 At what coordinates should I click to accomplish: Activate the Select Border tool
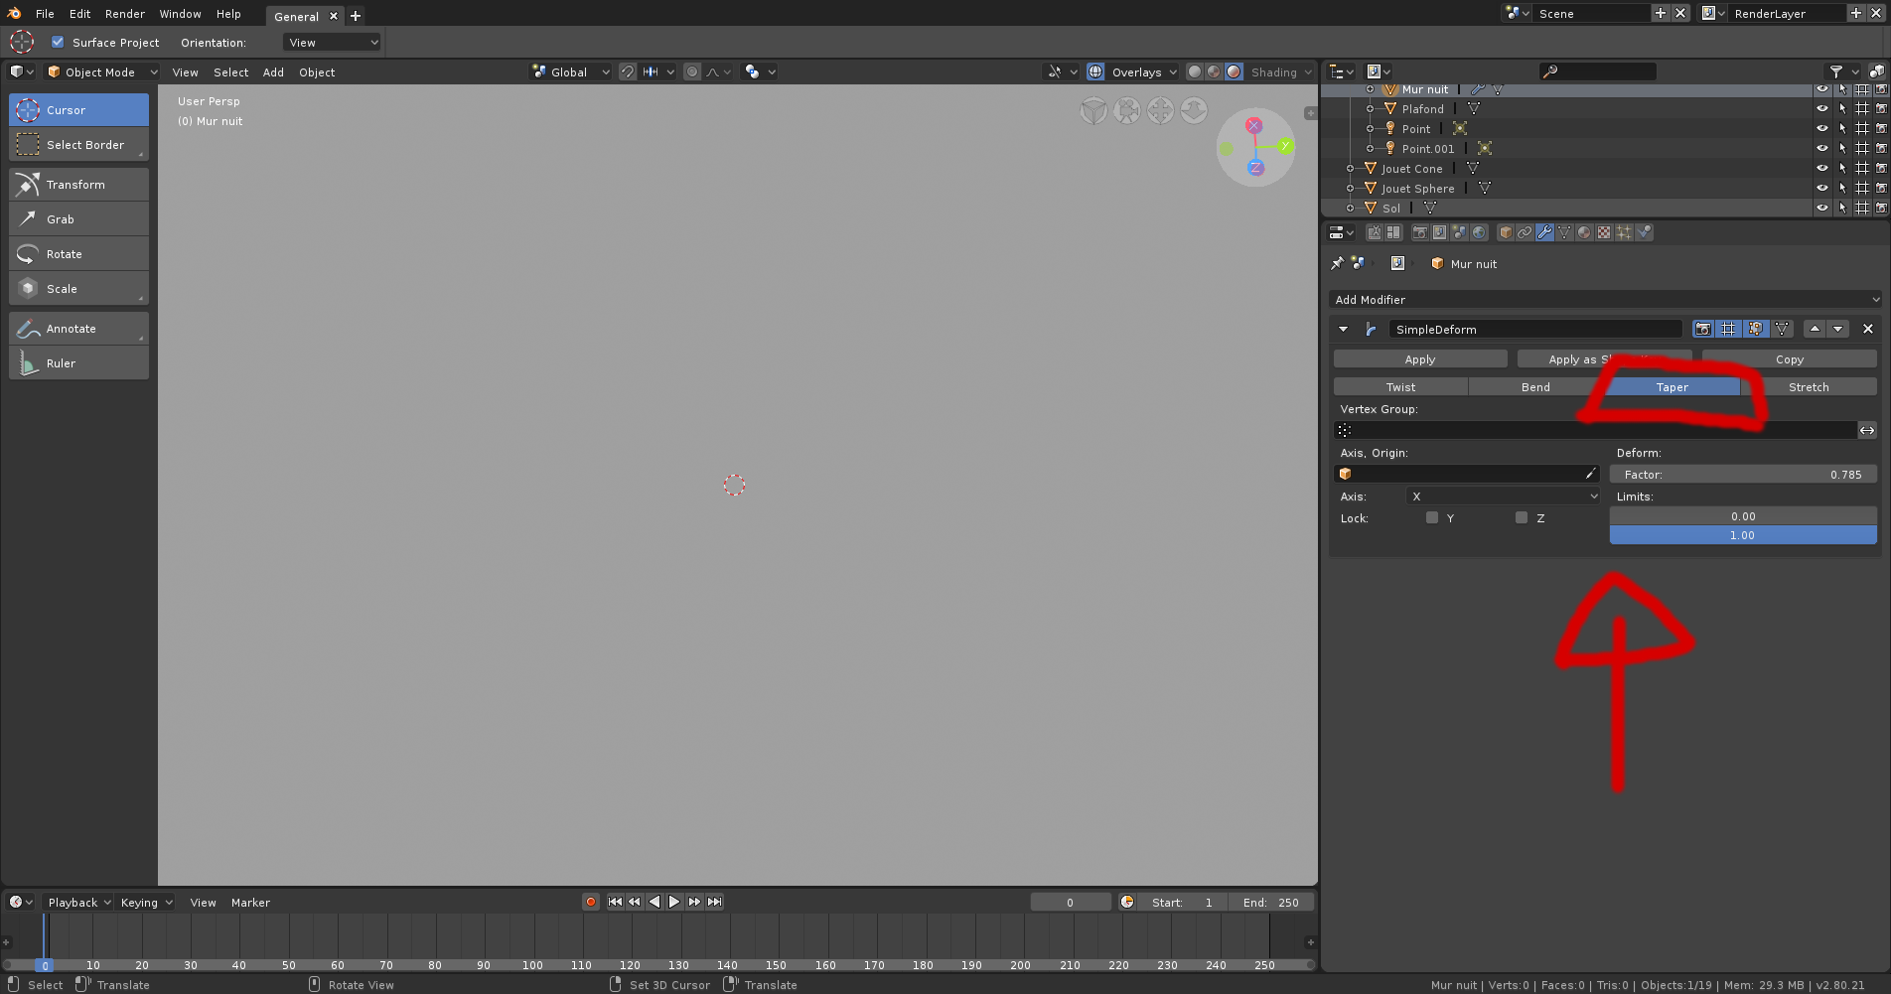coord(78,145)
